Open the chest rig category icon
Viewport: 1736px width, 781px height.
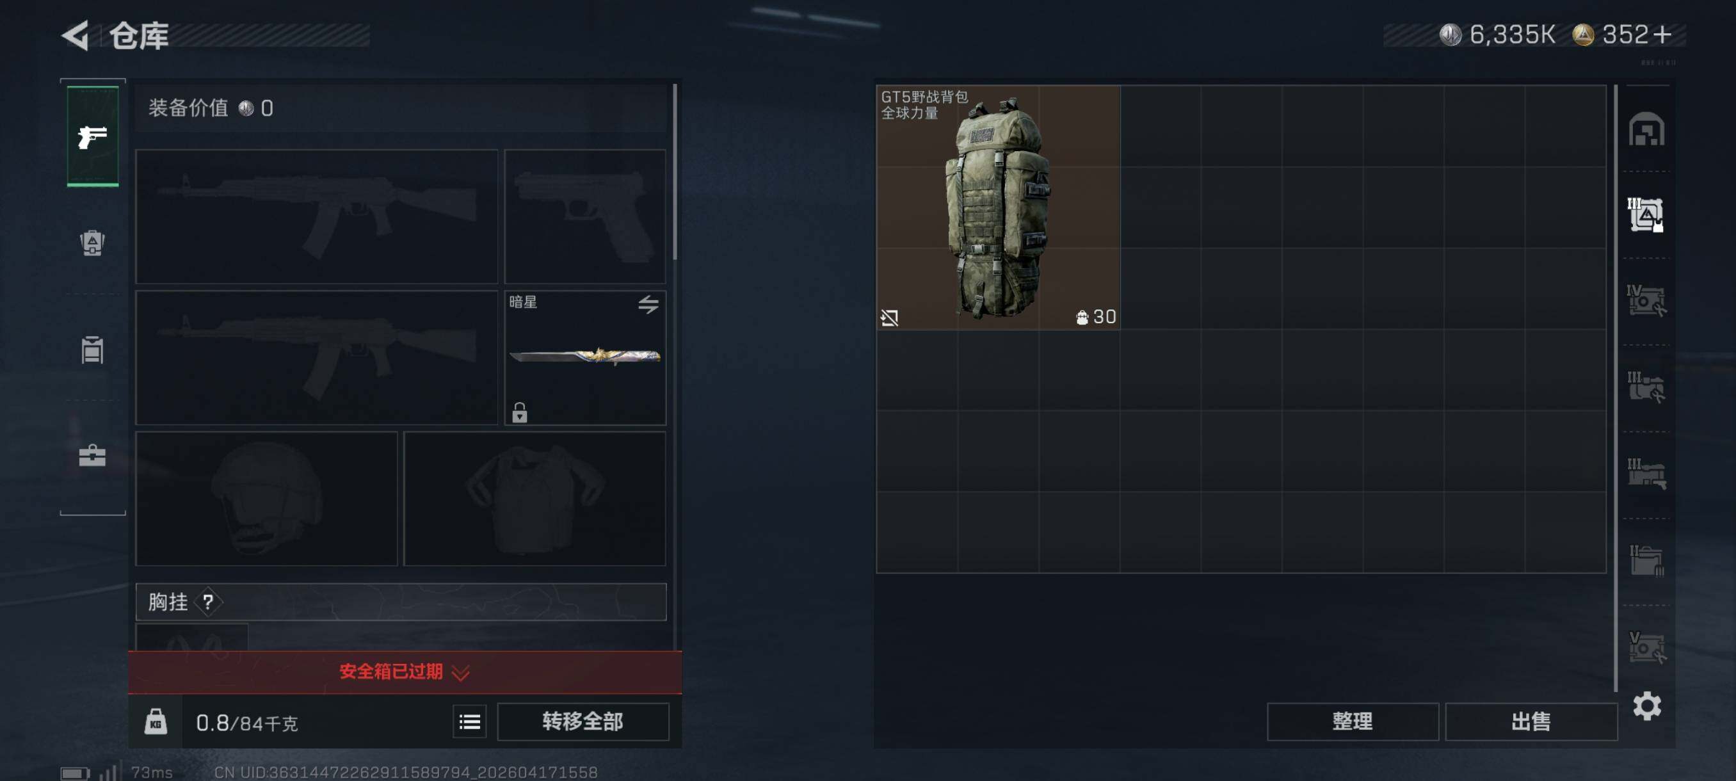click(x=92, y=350)
